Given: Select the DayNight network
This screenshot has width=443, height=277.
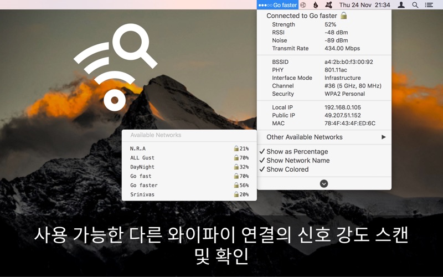Looking at the screenshot, I should click(189, 167).
